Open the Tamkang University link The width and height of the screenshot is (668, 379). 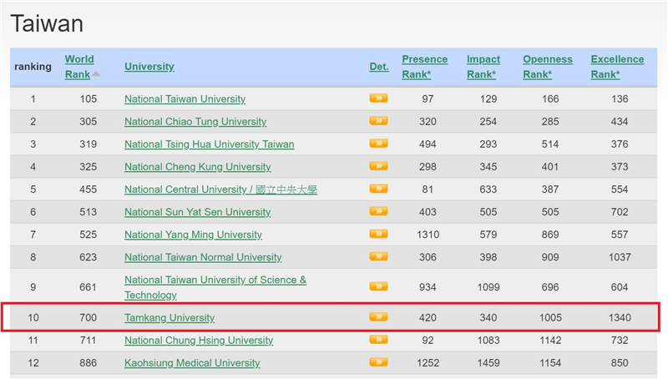tap(170, 318)
